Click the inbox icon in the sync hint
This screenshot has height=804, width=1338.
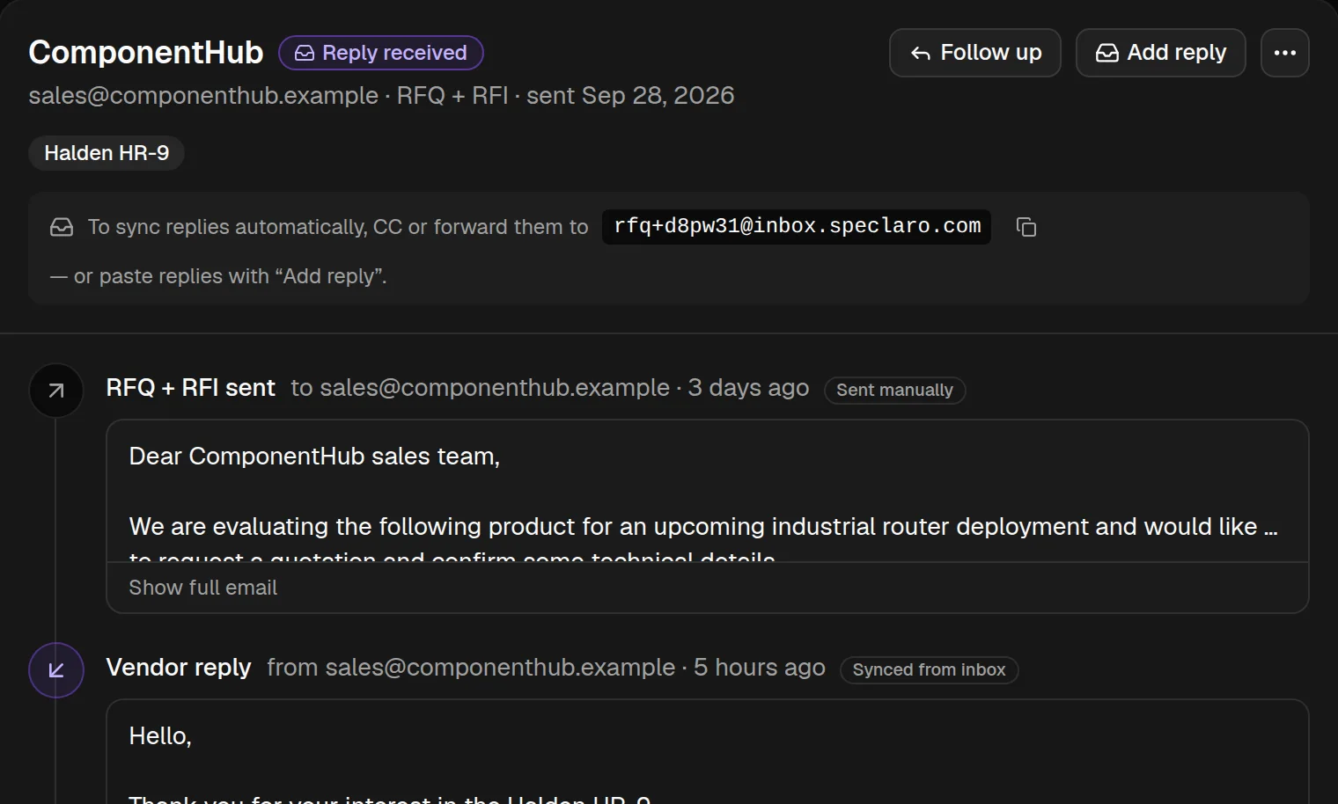(x=62, y=227)
